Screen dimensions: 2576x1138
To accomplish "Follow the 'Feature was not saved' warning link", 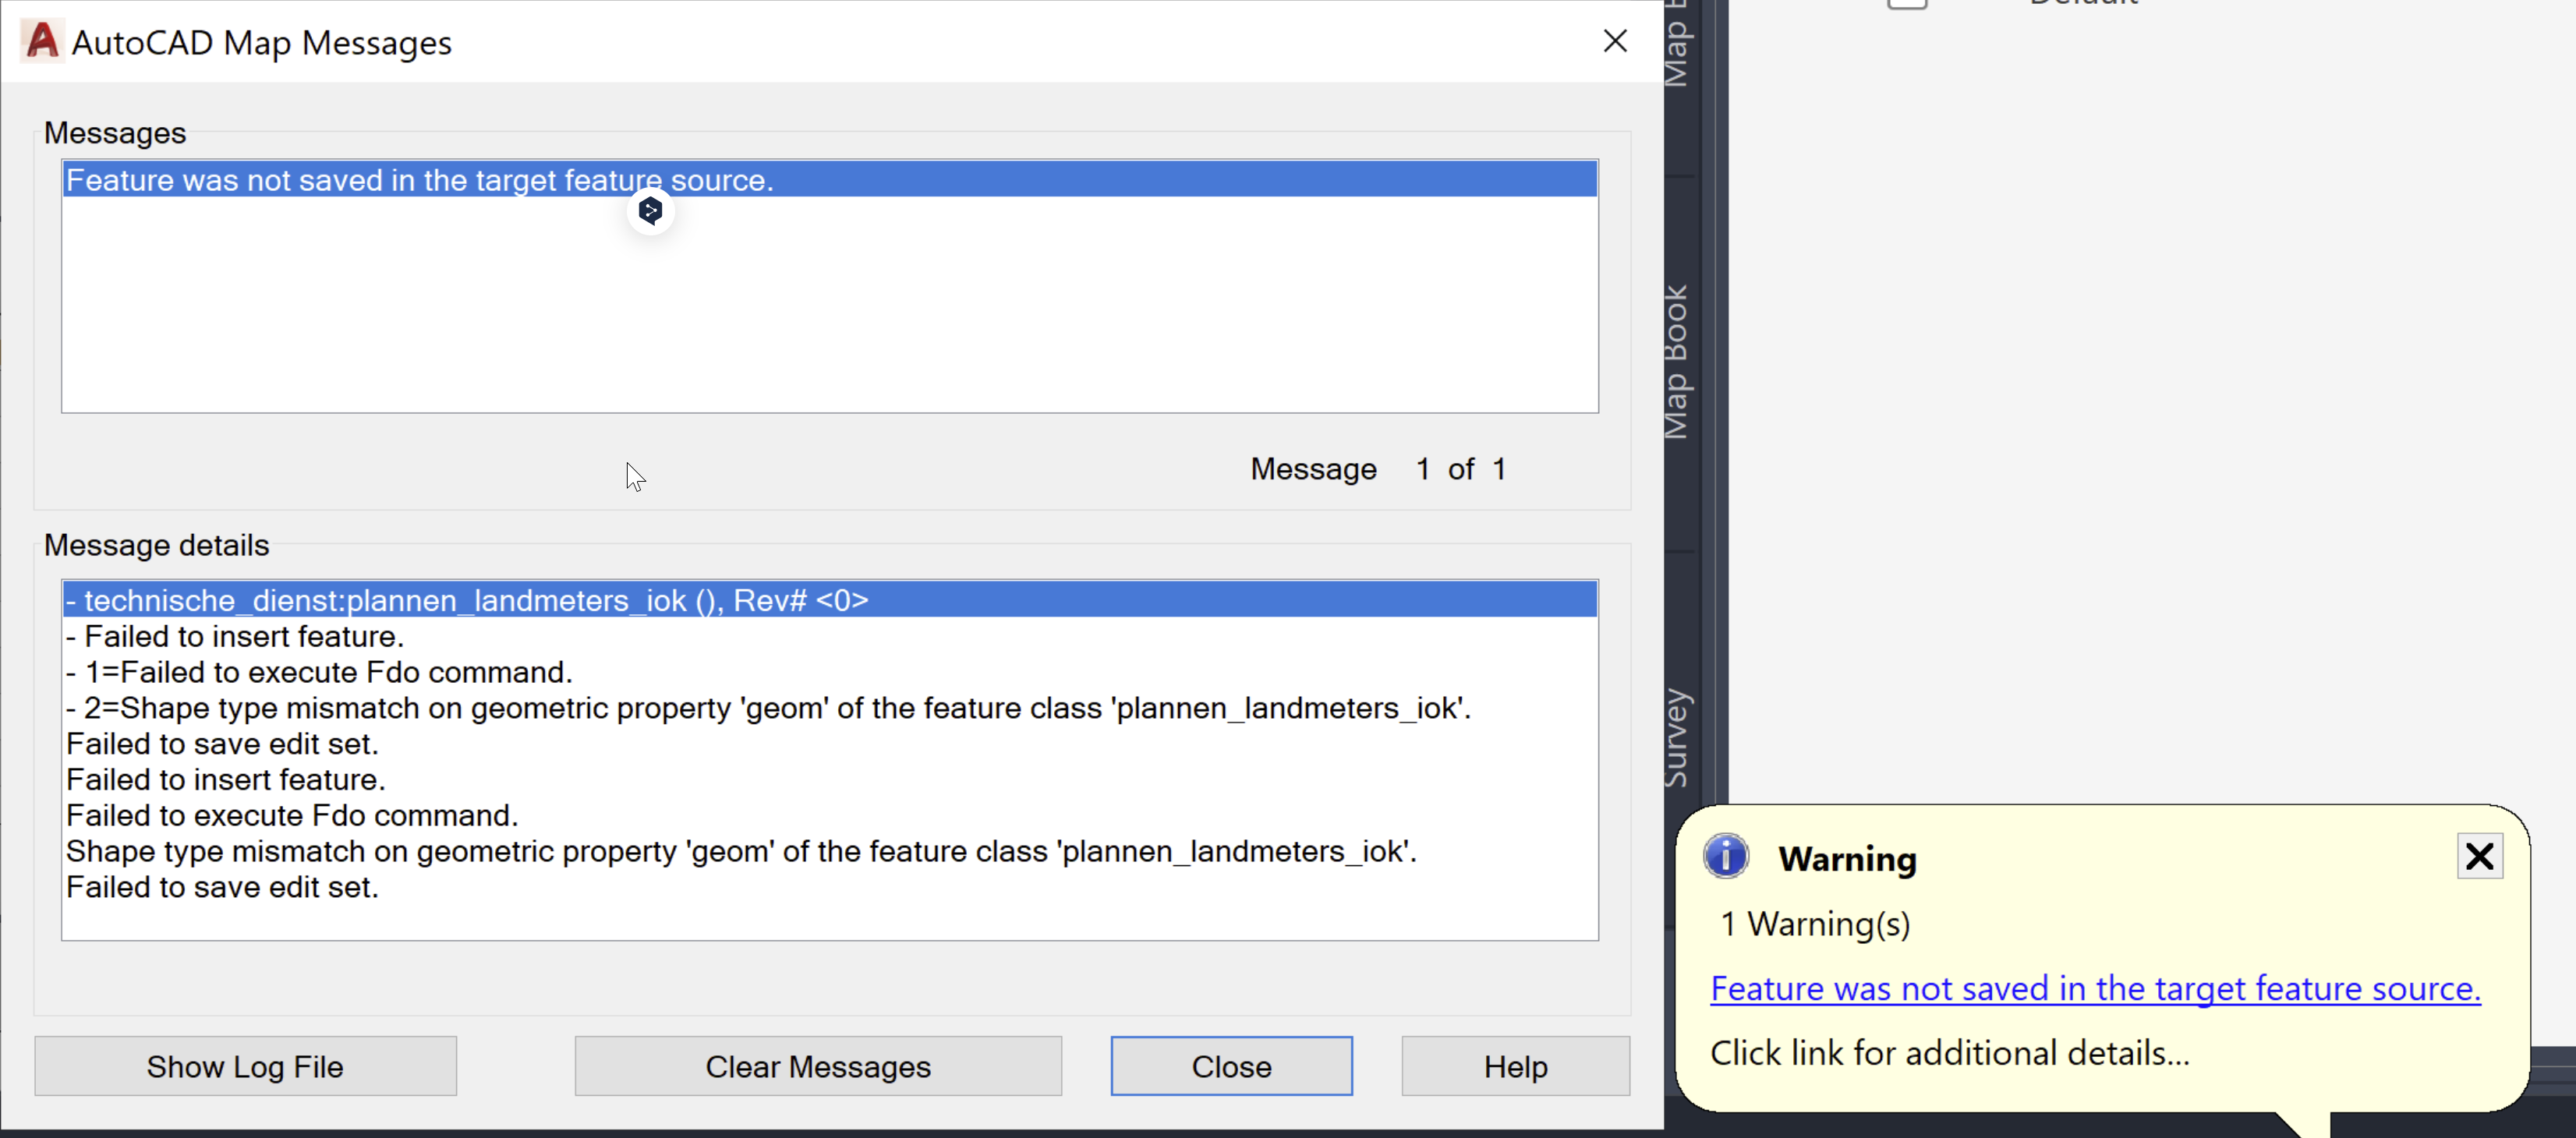I will (x=2094, y=989).
